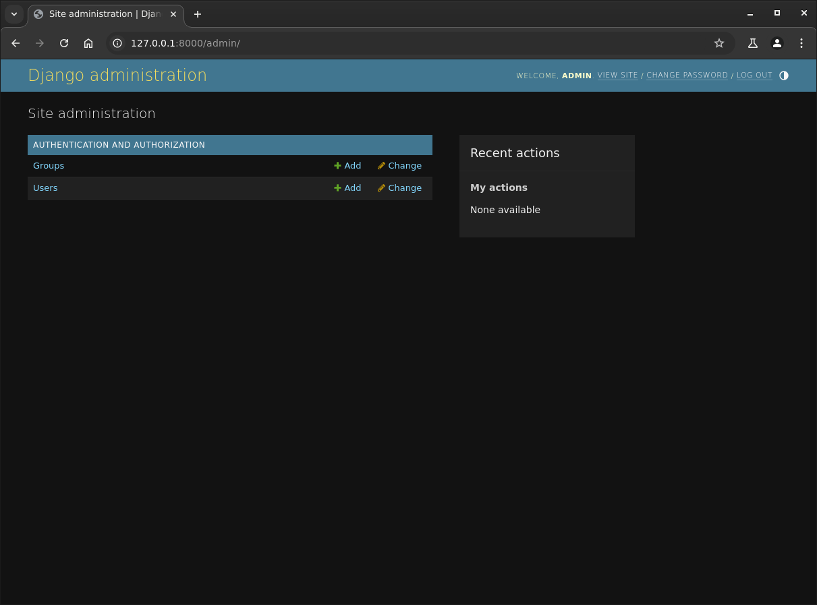Open the browser home page

coord(88,43)
